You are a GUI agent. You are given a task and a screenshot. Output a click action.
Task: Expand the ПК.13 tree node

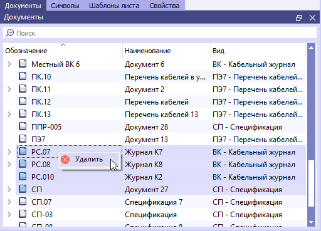point(9,114)
